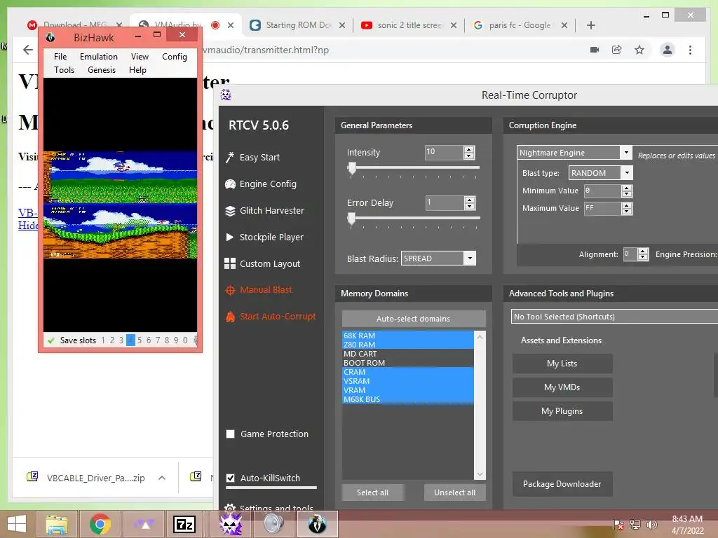Open Blast Radius SPREAD dropdown
718x538 pixels.
(x=470, y=258)
